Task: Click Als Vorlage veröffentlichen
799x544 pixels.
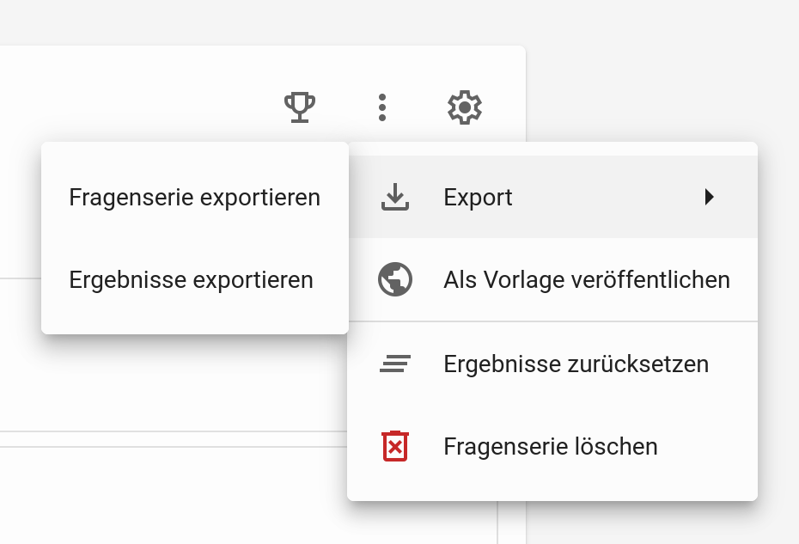Action: 587,279
